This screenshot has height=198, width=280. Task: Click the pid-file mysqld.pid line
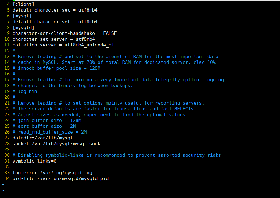tap(60, 178)
